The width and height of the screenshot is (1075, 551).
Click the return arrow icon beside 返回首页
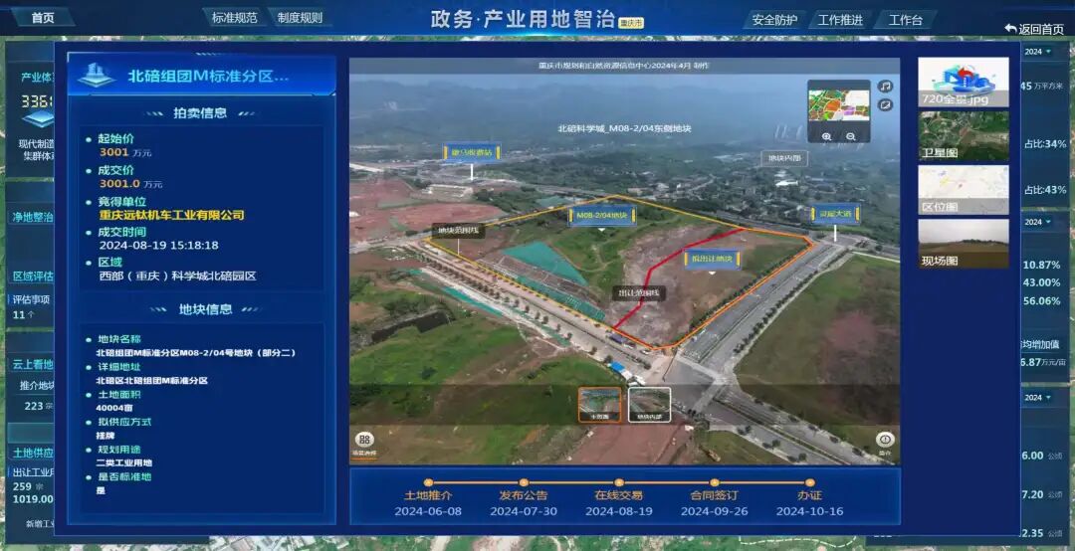(1010, 28)
